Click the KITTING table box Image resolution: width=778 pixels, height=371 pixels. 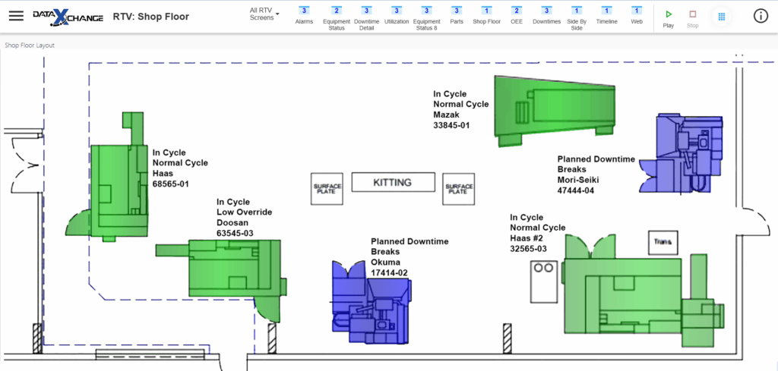tap(393, 182)
